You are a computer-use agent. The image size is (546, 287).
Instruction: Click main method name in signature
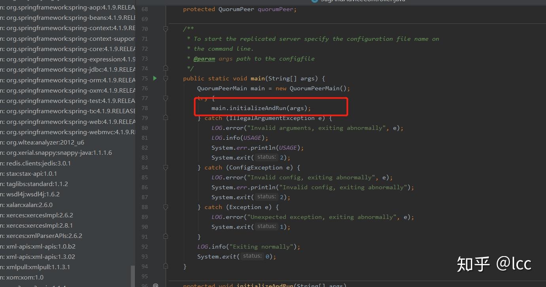(x=257, y=78)
